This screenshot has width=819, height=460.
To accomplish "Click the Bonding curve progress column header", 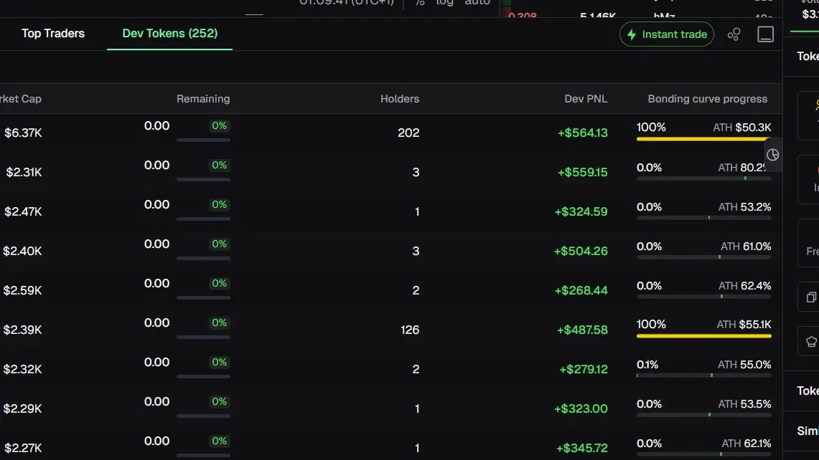I will [707, 99].
